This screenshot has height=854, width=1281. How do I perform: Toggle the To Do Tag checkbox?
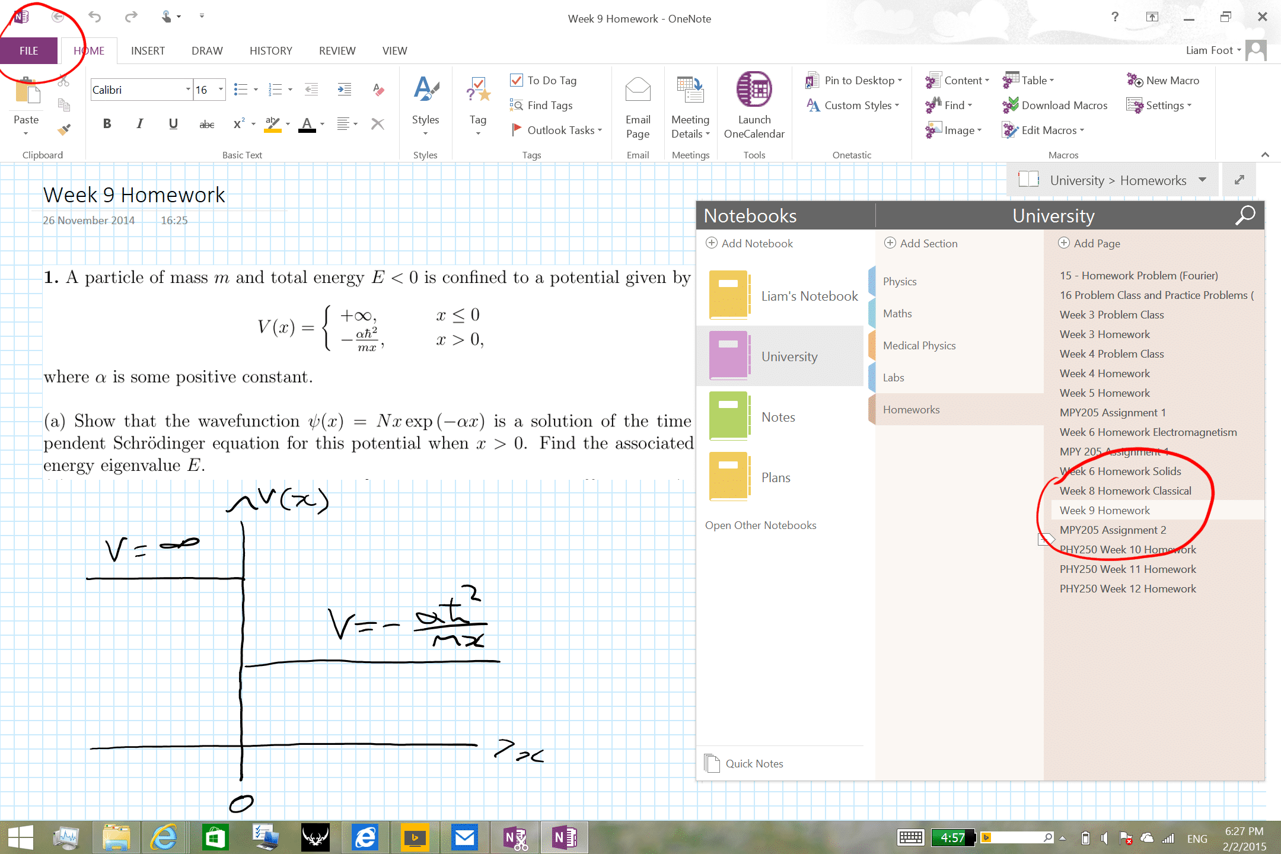coord(517,80)
